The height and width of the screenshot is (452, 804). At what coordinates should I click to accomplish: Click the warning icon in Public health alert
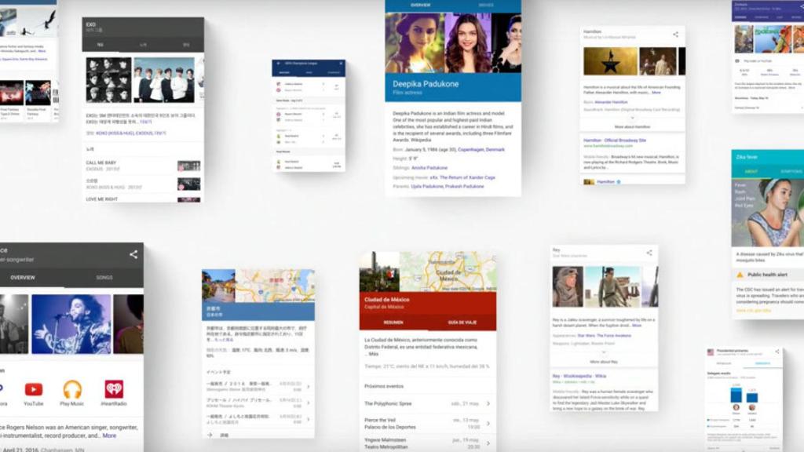pyautogui.click(x=739, y=274)
